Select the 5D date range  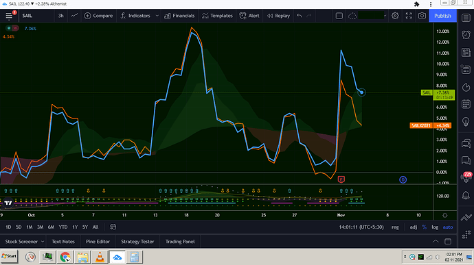(19, 227)
